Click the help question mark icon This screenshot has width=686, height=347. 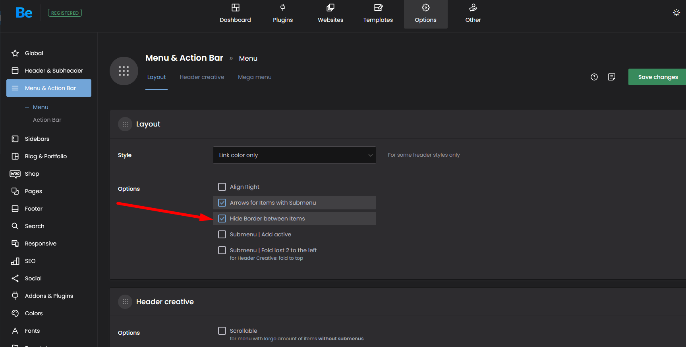tap(594, 77)
